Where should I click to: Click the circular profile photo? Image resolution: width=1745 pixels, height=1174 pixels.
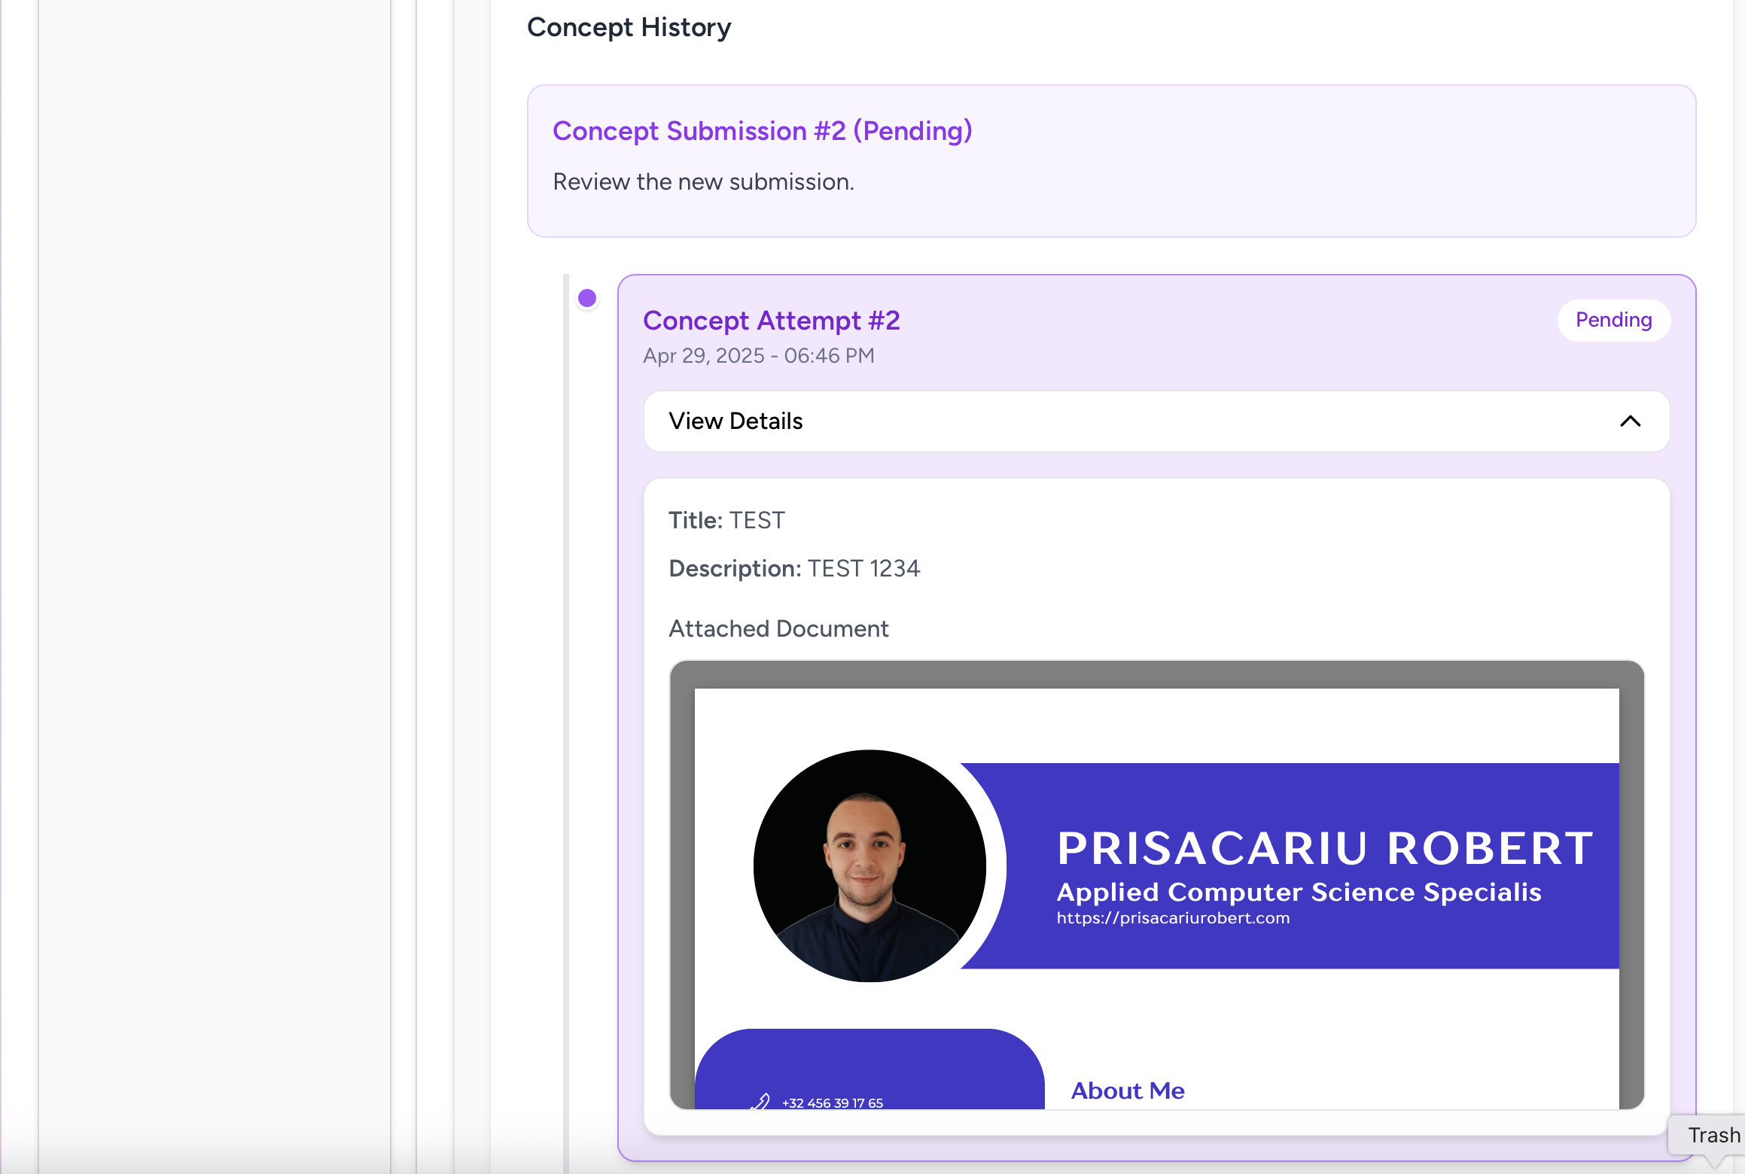(x=869, y=865)
